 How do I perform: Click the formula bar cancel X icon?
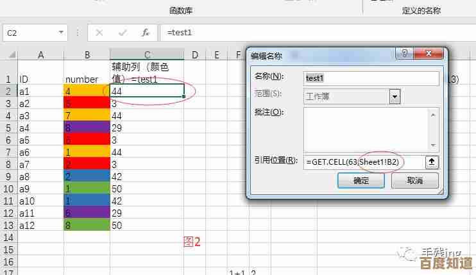point(99,32)
